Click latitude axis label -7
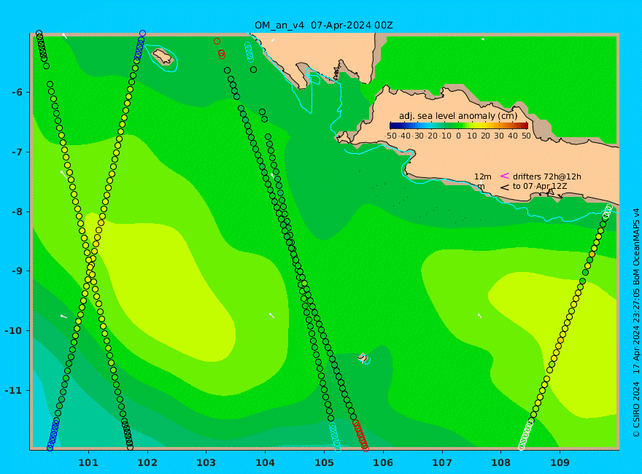This screenshot has height=474, width=642. (x=18, y=152)
